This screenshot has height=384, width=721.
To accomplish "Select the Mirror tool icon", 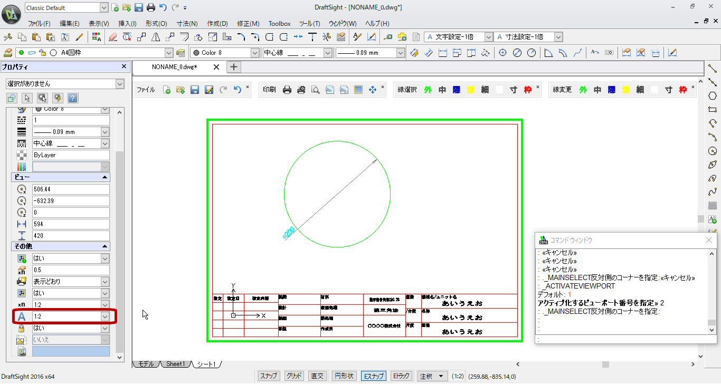I will tap(156, 37).
